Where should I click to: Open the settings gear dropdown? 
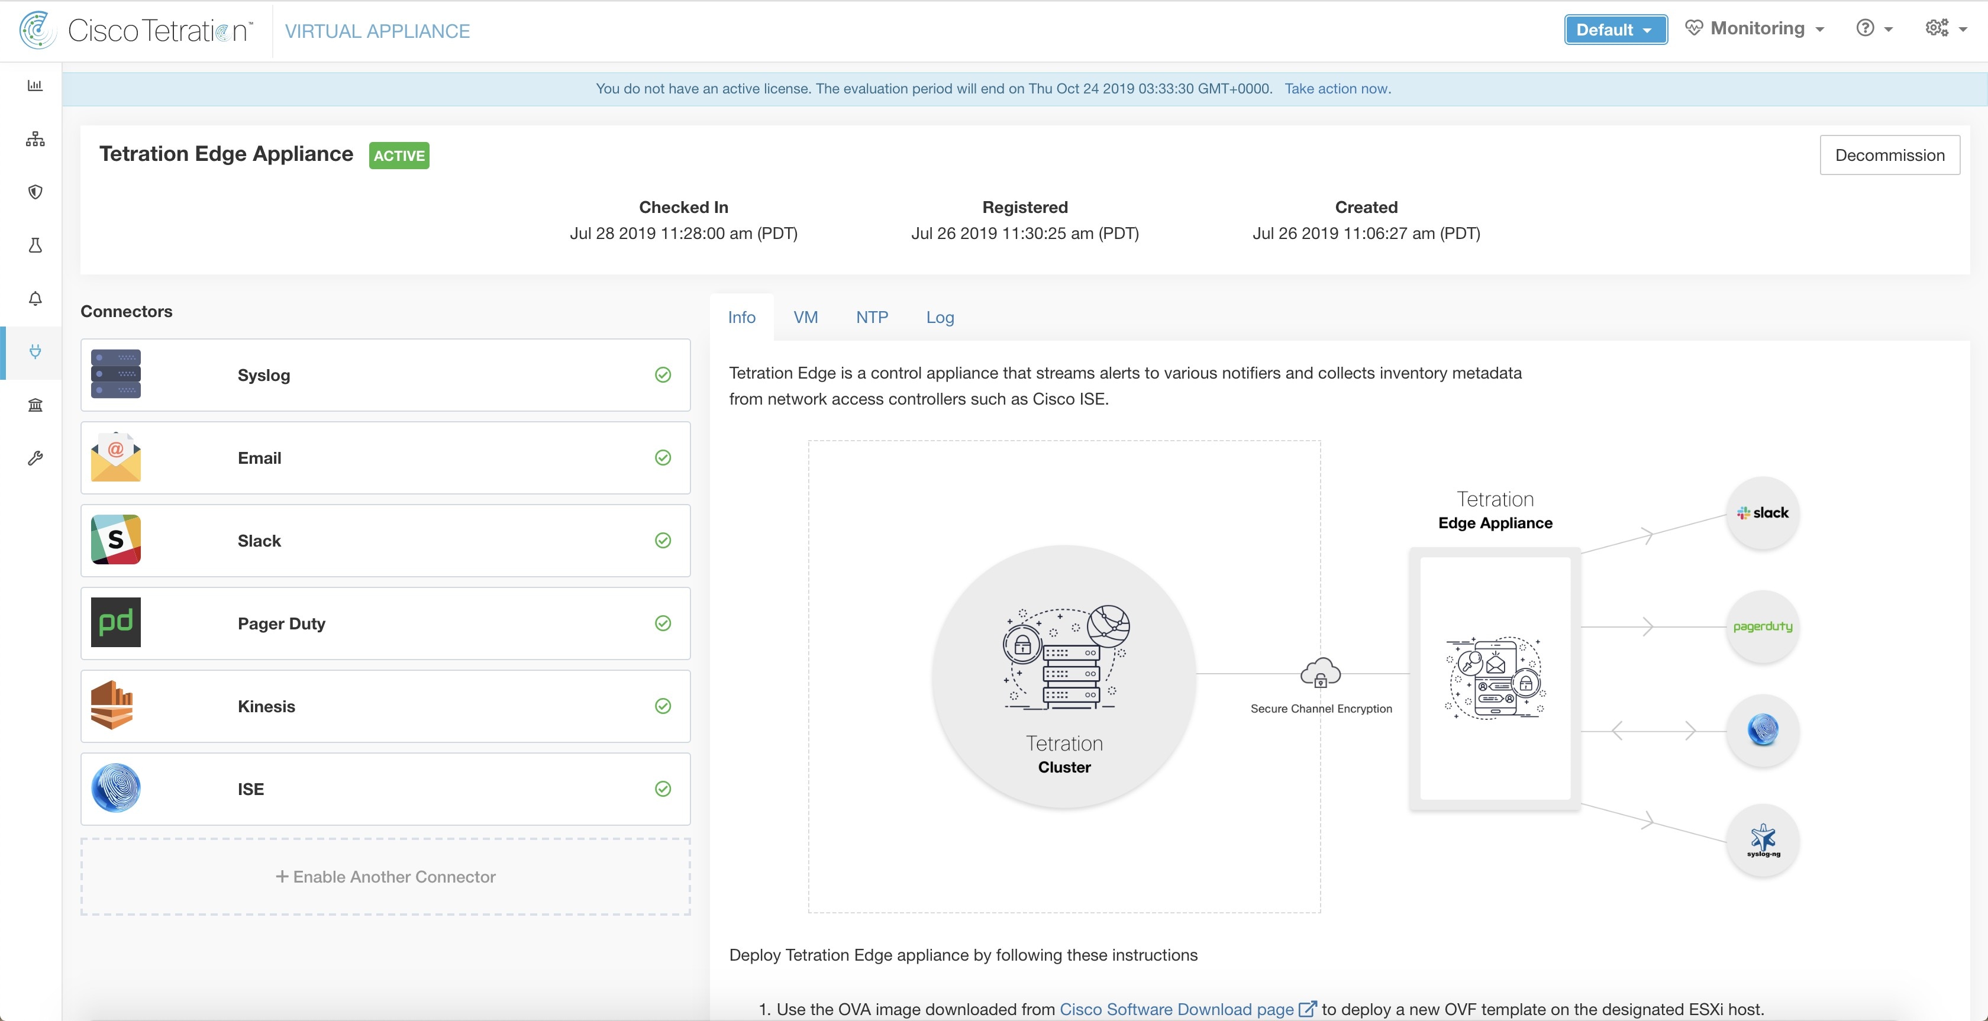(x=1947, y=28)
